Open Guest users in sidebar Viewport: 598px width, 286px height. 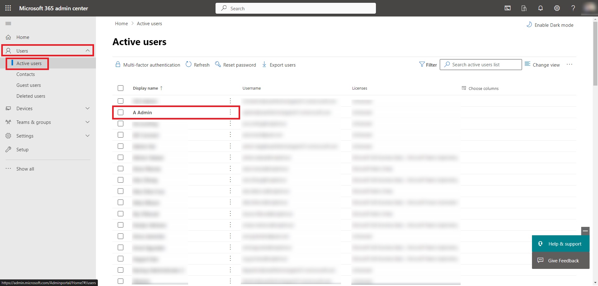click(x=29, y=85)
